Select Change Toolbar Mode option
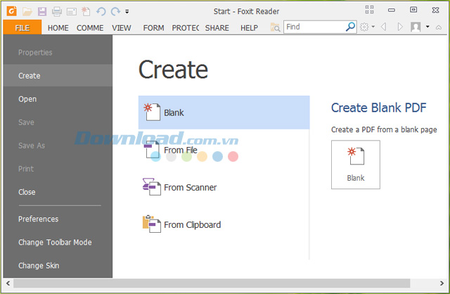 [55, 243]
